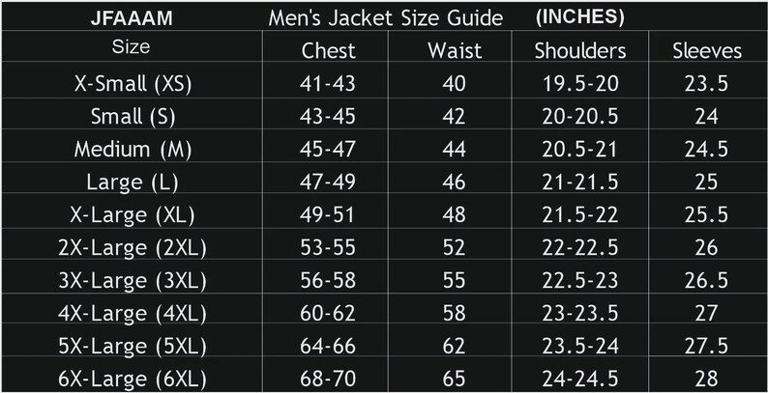This screenshot has width=768, height=393.
Task: Click shoulders value 21.5-22
Action: point(580,215)
